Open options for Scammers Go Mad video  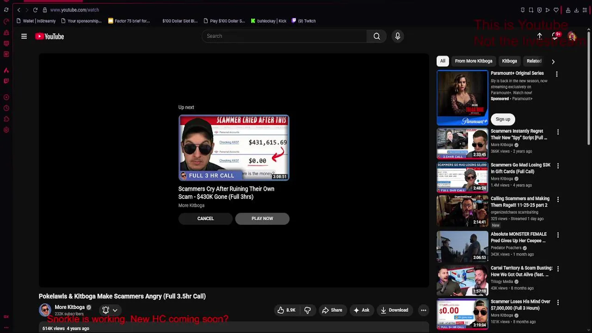tap(558, 166)
